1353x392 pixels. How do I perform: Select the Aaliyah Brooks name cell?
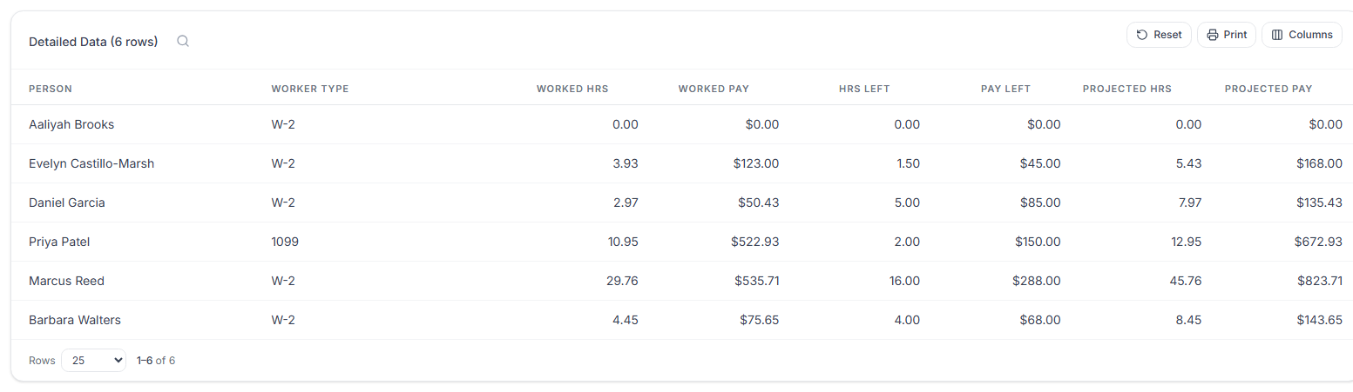[71, 124]
